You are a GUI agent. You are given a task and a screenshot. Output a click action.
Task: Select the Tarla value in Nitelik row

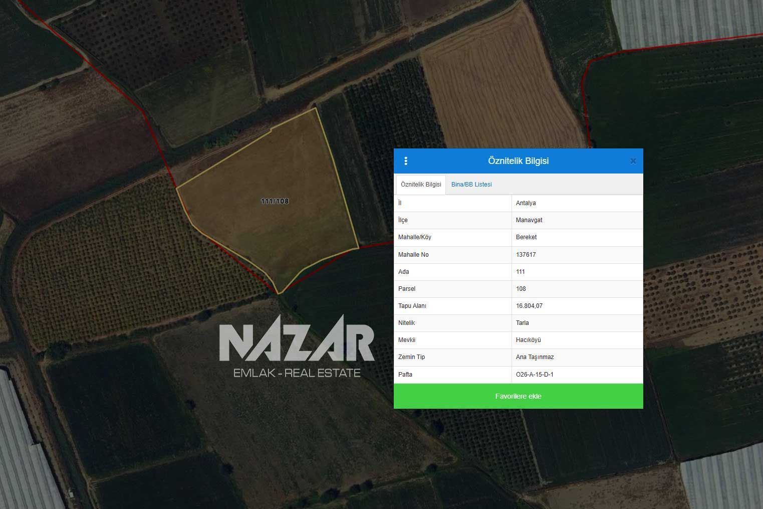point(523,323)
